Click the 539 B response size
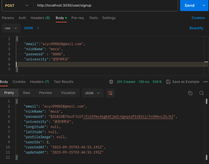Viewport: 209px width, 164px height. pos(157,82)
